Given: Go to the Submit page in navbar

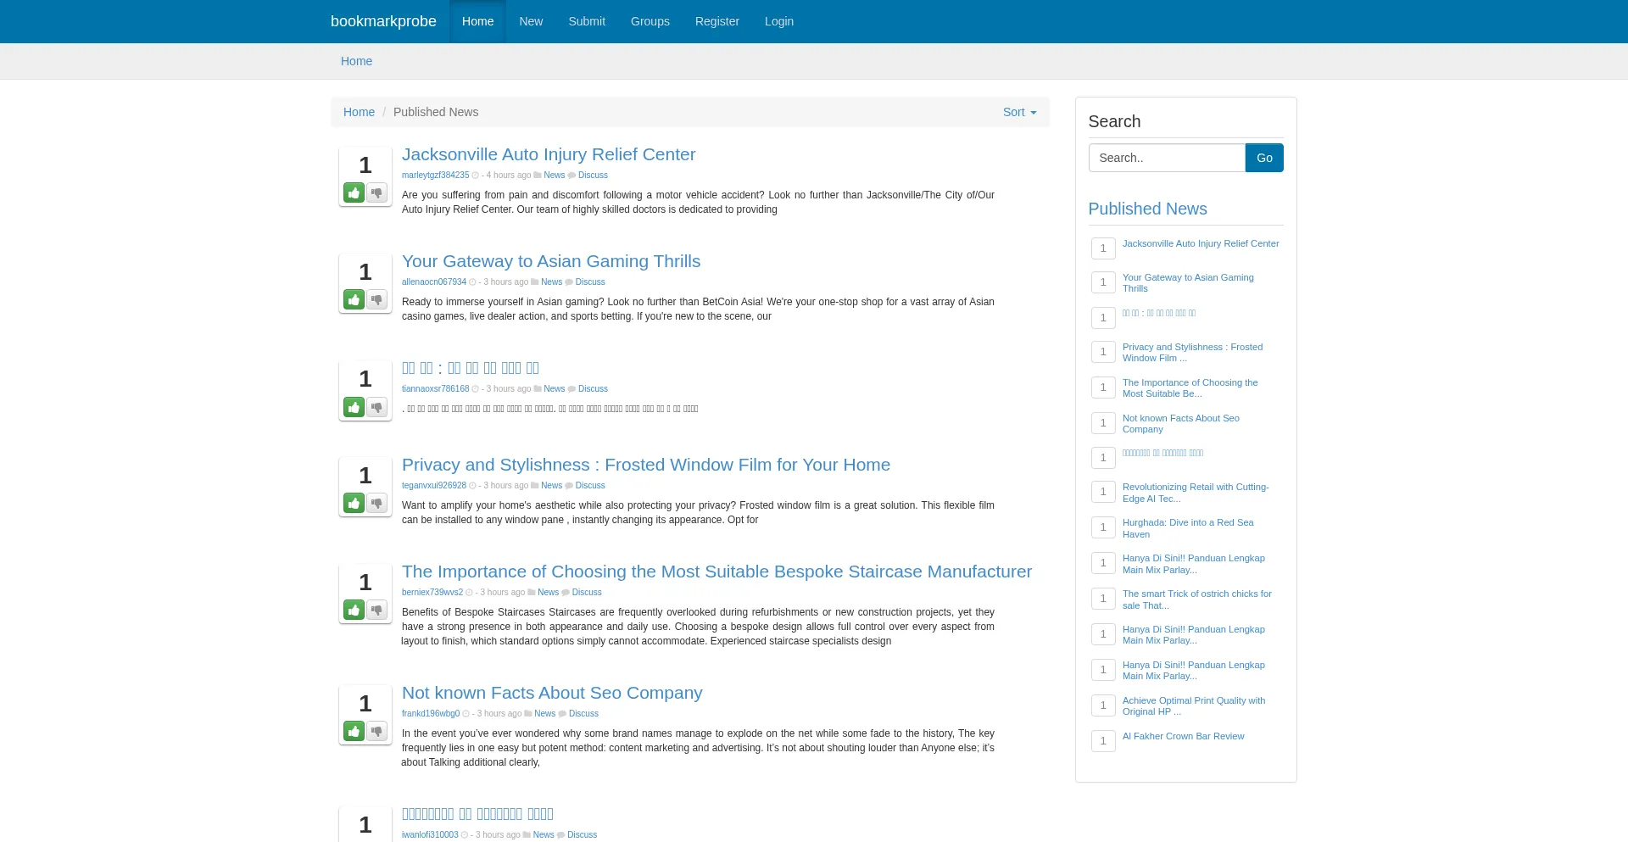Looking at the screenshot, I should [x=586, y=21].
